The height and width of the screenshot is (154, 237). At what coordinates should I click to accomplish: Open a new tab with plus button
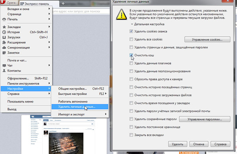click(63, 3)
